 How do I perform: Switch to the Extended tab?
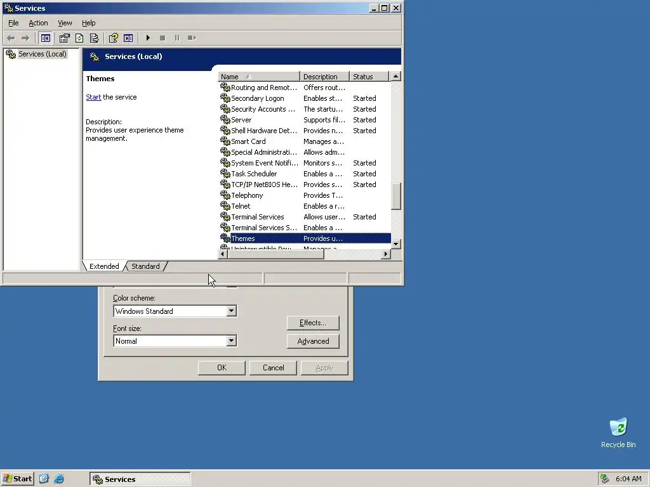pos(104,266)
